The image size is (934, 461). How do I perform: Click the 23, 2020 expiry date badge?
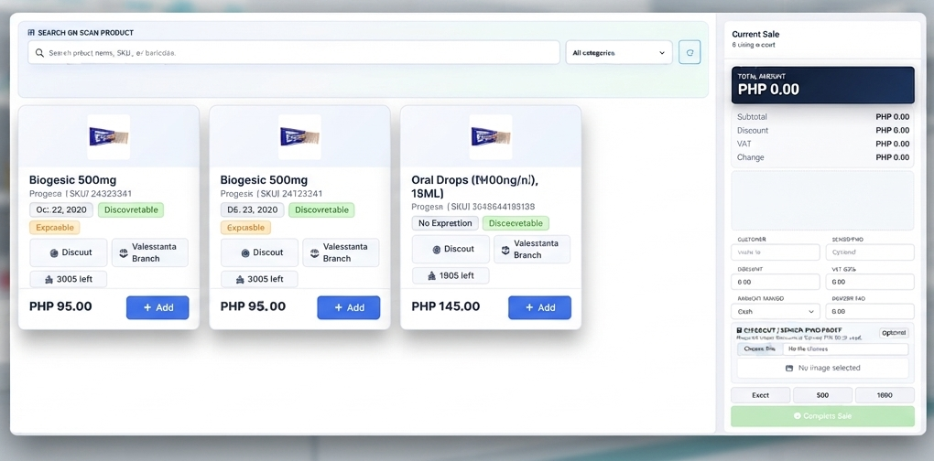point(253,210)
